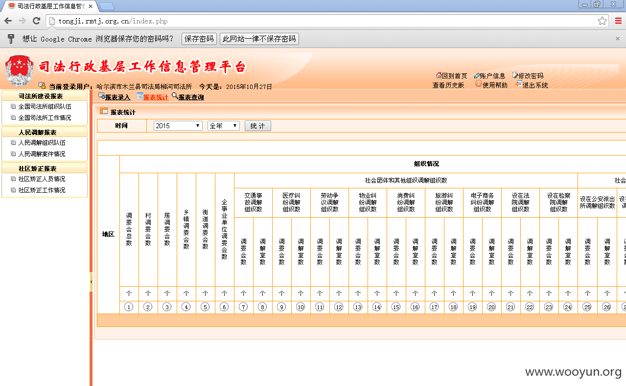The height and width of the screenshot is (386, 626).
Task: Click the browser forward arrow
Action: [x=22, y=21]
